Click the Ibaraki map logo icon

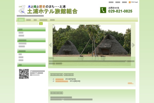(x=22, y=10)
